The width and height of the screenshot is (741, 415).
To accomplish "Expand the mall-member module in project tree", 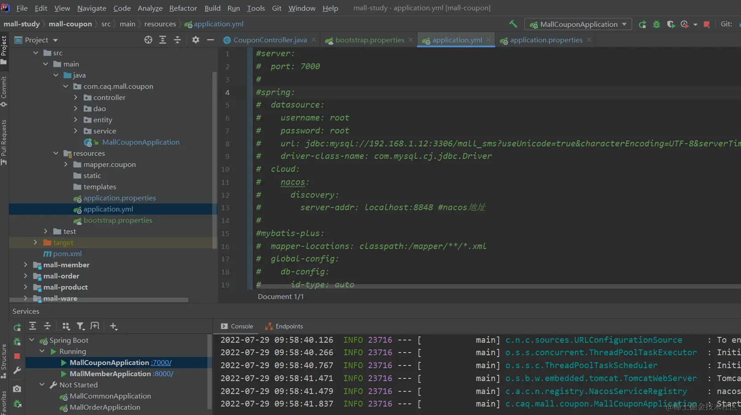I will click(25, 265).
